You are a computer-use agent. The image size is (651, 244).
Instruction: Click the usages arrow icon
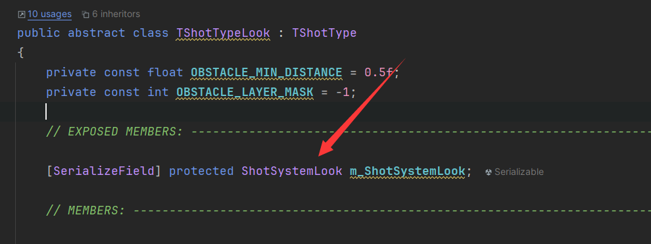[22, 14]
